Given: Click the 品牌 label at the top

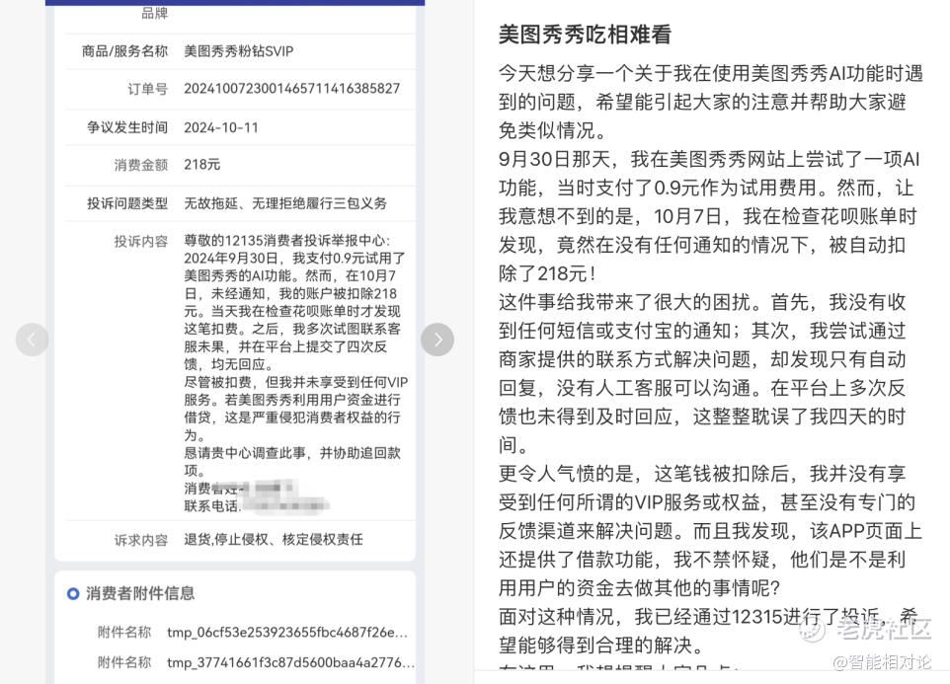Looking at the screenshot, I should coord(154,13).
